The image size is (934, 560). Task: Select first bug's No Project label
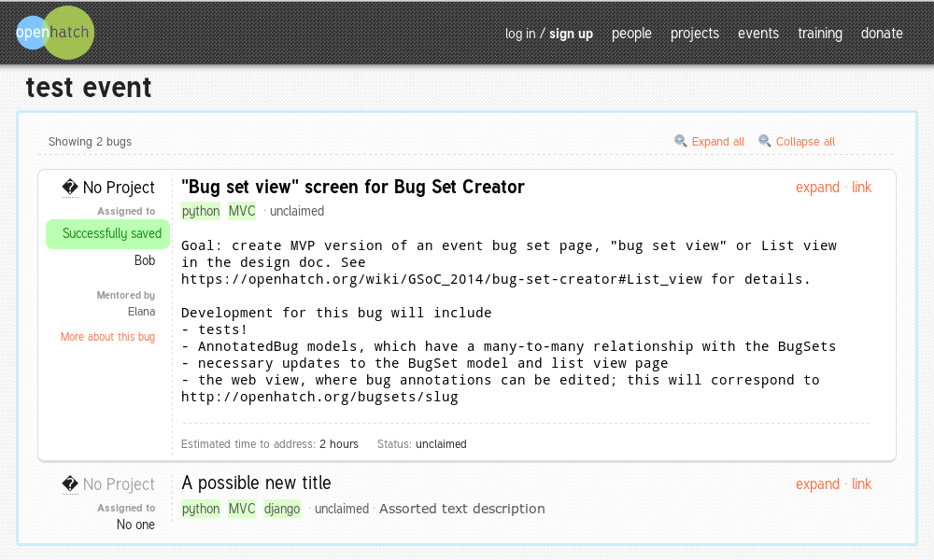point(119,188)
